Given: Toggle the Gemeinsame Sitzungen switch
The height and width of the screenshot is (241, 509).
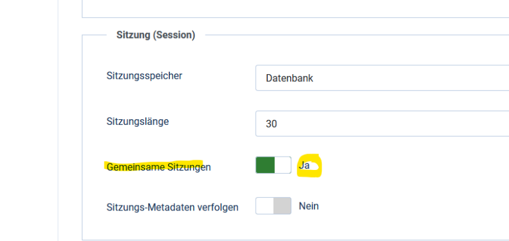Looking at the screenshot, I should point(274,165).
